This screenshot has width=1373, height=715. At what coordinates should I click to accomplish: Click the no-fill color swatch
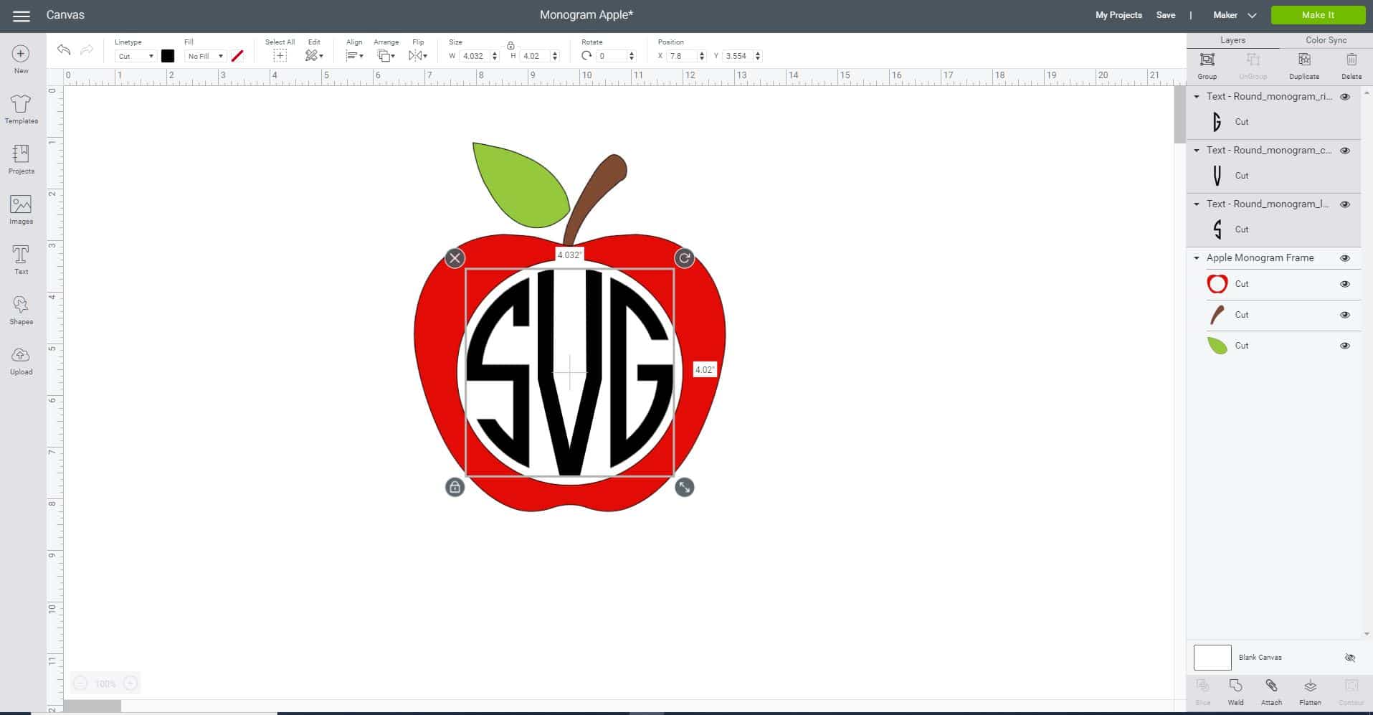pos(237,56)
